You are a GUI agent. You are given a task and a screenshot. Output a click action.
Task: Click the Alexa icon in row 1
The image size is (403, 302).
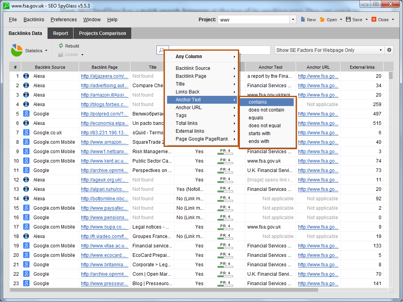coord(26,76)
